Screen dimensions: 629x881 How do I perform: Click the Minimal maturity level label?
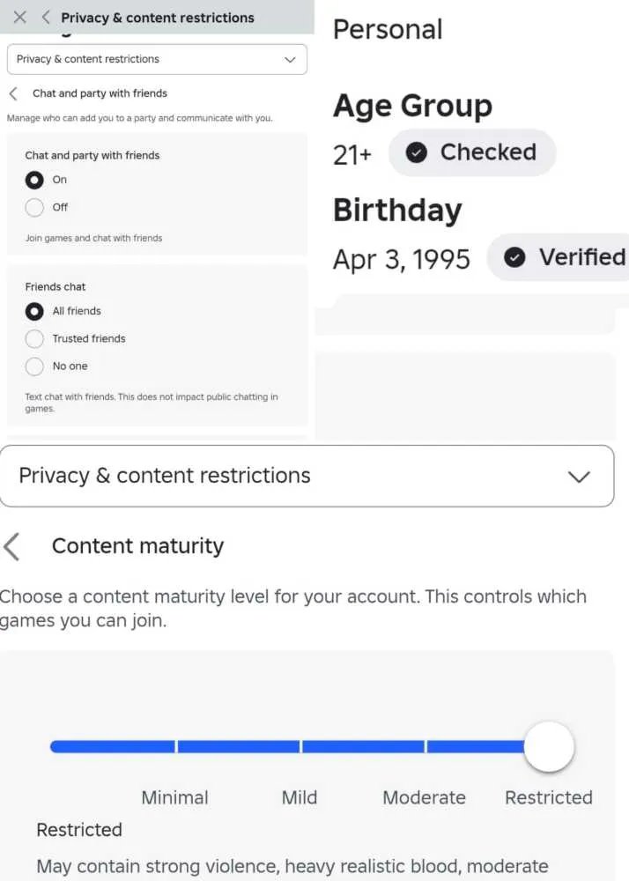[x=174, y=797]
